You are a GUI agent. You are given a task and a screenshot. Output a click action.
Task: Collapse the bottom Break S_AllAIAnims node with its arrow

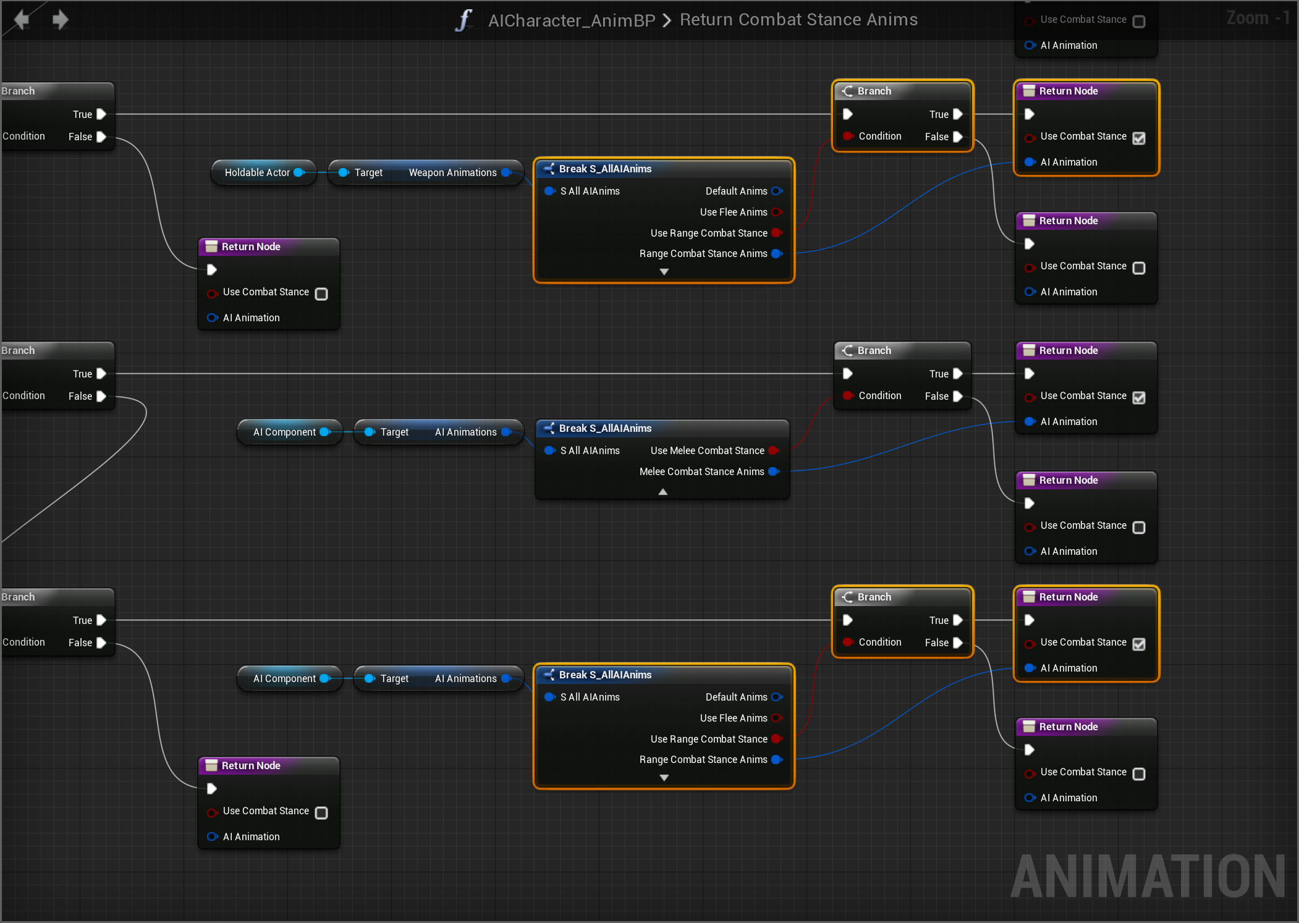(x=664, y=778)
